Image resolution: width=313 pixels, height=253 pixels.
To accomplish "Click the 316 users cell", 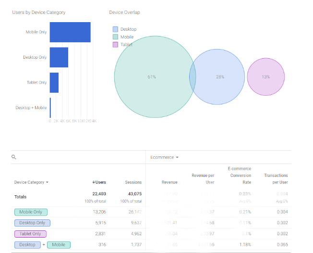I will 102,245.
